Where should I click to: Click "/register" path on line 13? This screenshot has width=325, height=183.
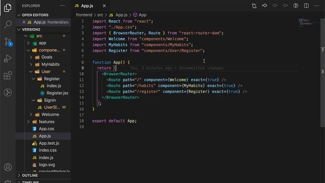click(147, 91)
